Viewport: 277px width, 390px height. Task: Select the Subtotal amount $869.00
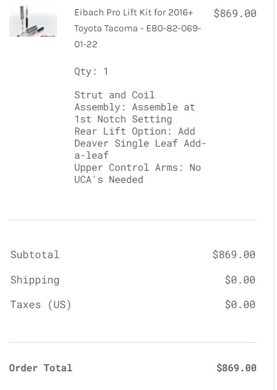pos(234,255)
